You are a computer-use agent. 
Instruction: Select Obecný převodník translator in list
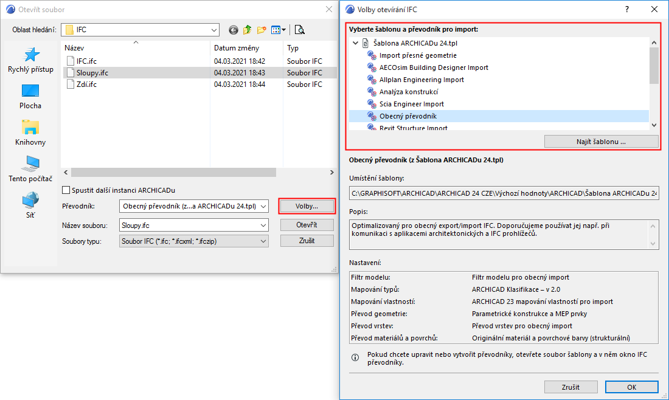coord(499,116)
